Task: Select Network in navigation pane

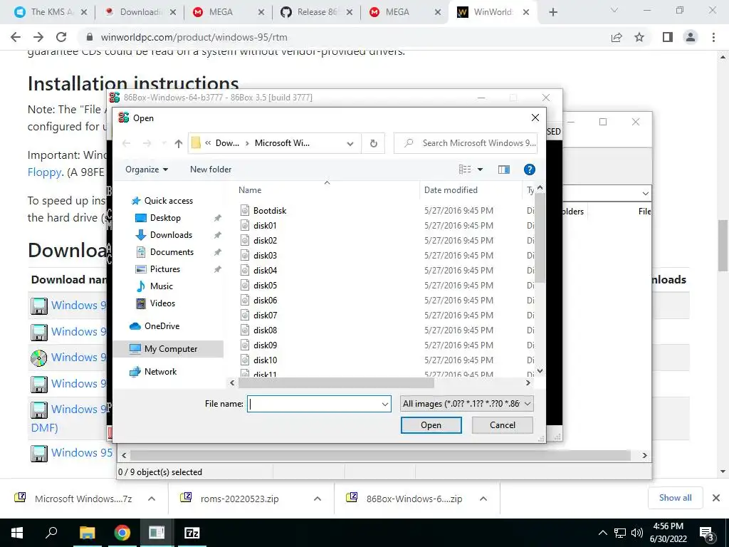Action: click(x=160, y=372)
